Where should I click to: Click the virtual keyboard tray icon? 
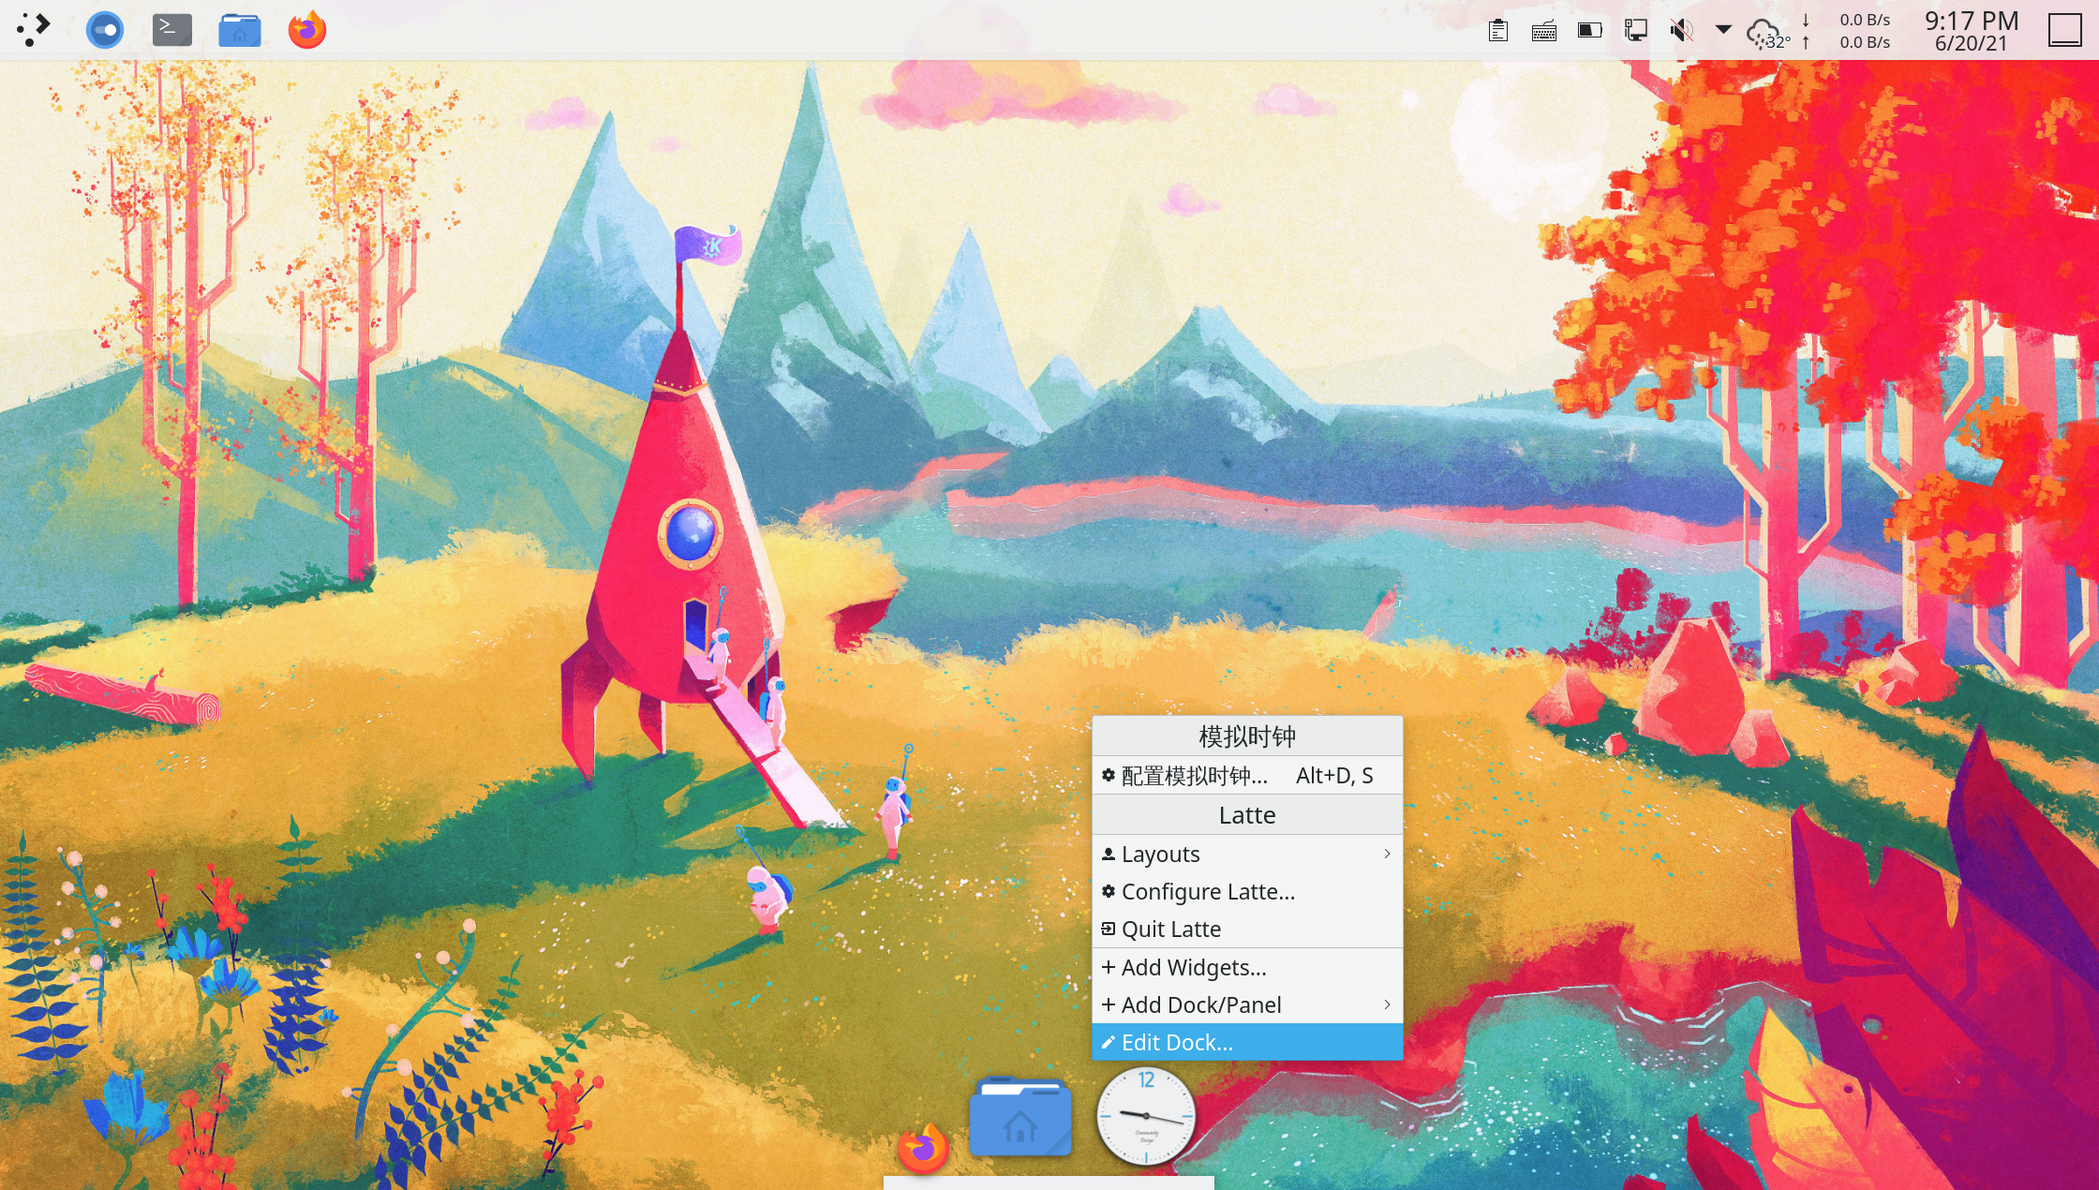(1544, 31)
